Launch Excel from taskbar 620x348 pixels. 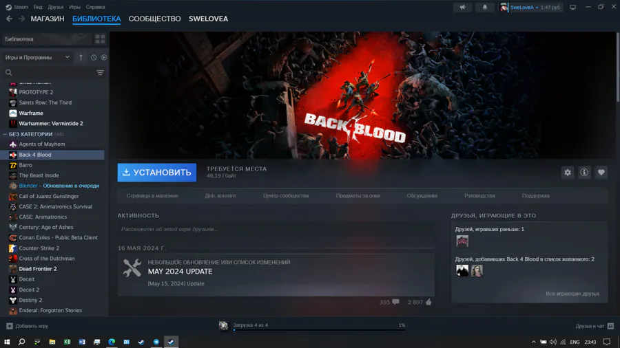coord(68,342)
